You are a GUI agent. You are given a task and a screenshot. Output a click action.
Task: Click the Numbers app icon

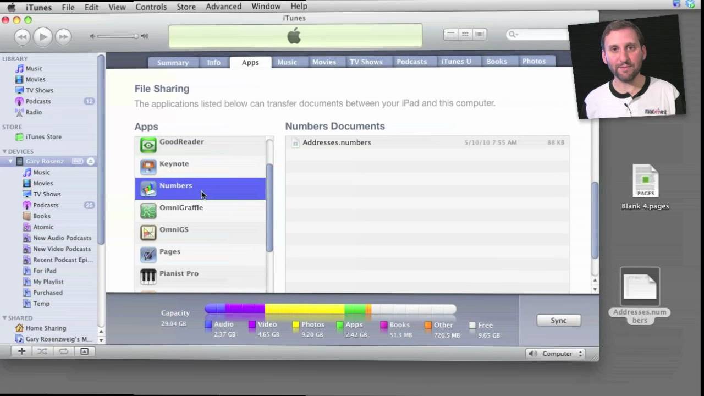point(148,189)
